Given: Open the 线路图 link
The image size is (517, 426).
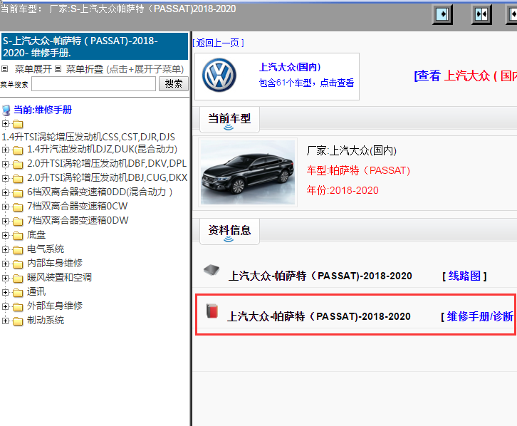Looking at the screenshot, I should click(x=464, y=276).
